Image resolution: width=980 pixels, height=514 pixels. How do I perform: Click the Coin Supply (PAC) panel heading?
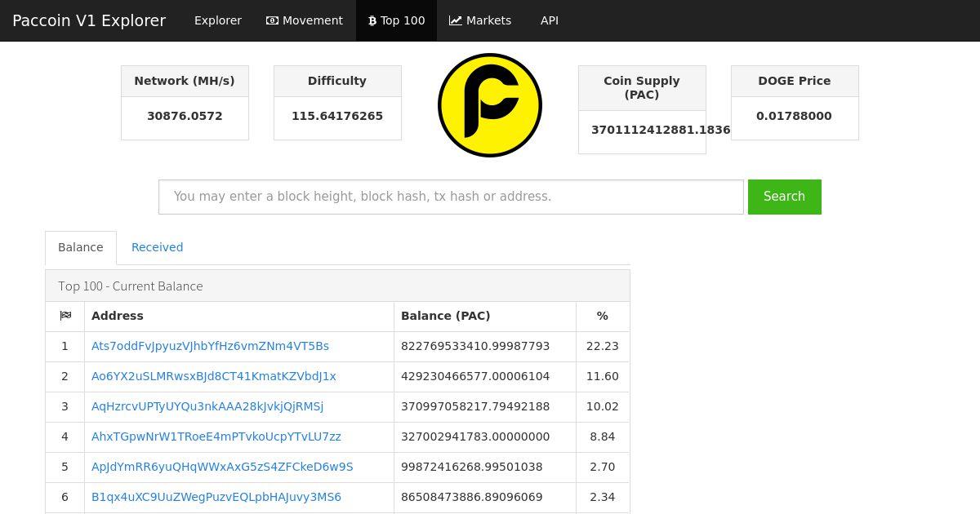[642, 87]
